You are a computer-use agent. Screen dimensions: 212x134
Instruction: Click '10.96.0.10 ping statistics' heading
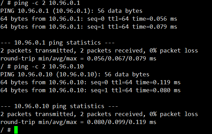point(59,106)
